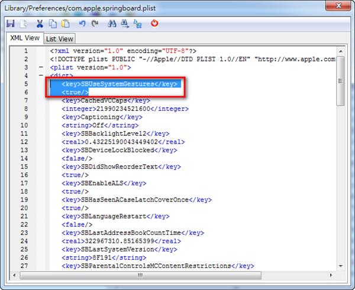Click the CachedVCCaps key line
This screenshot has height=290, width=355.
click(x=106, y=101)
